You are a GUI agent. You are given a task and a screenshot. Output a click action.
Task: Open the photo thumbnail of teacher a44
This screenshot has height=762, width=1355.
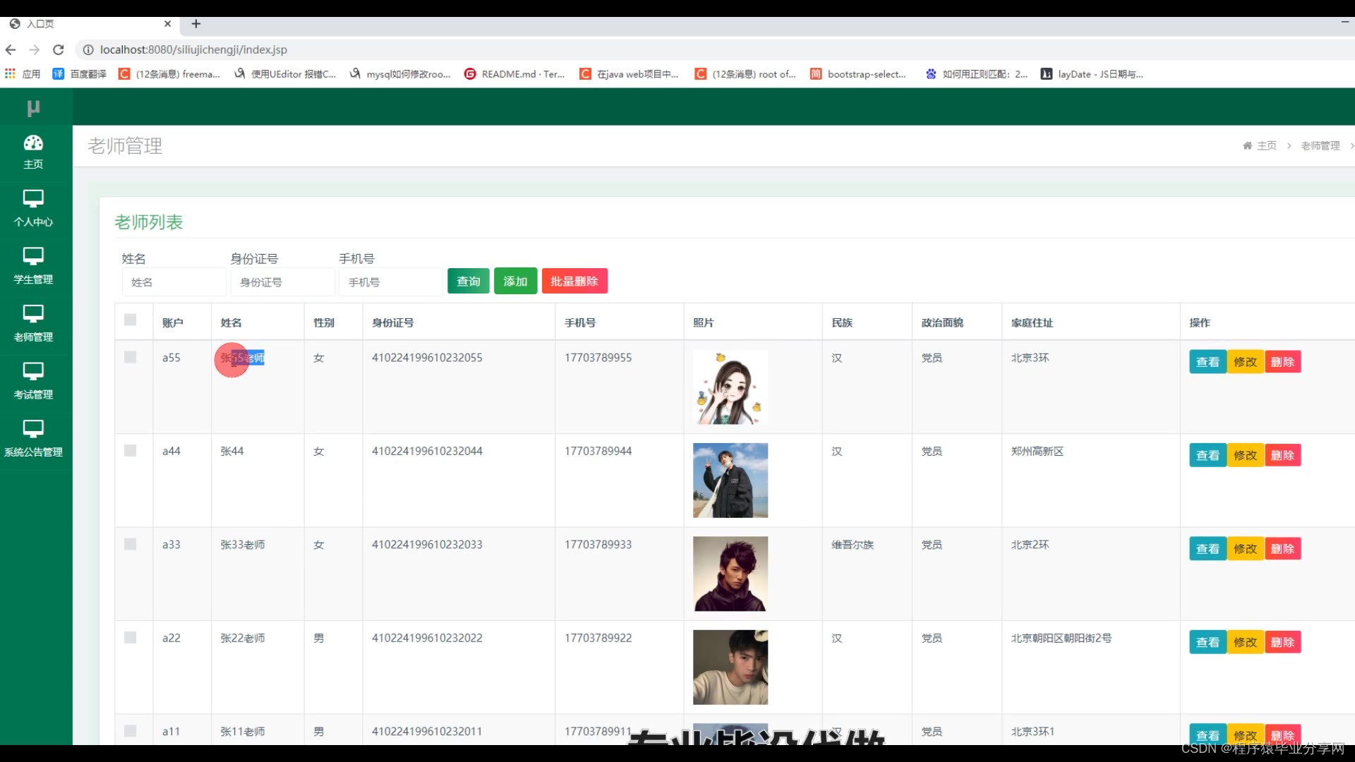(x=730, y=480)
